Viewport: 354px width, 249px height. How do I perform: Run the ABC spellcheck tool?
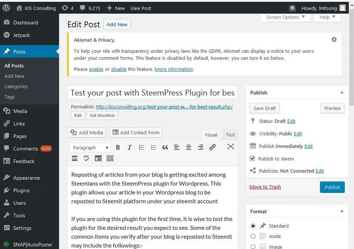(x=86, y=158)
